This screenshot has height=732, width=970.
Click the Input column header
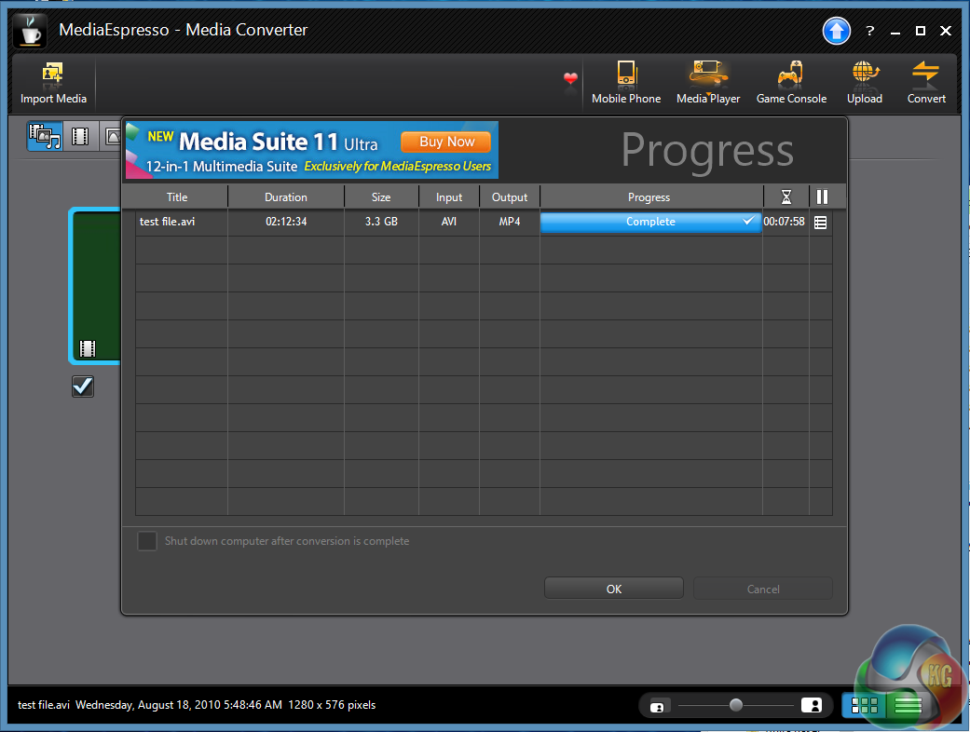coord(449,197)
